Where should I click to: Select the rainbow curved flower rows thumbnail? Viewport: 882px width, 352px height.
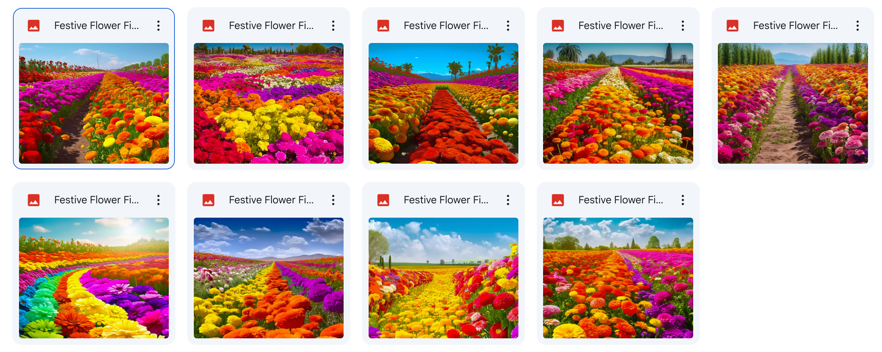click(x=94, y=278)
